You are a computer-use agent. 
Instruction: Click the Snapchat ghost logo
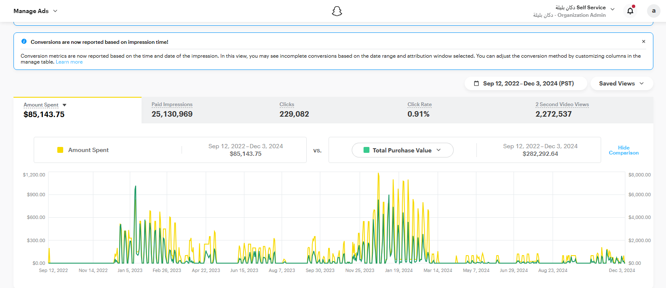337,11
